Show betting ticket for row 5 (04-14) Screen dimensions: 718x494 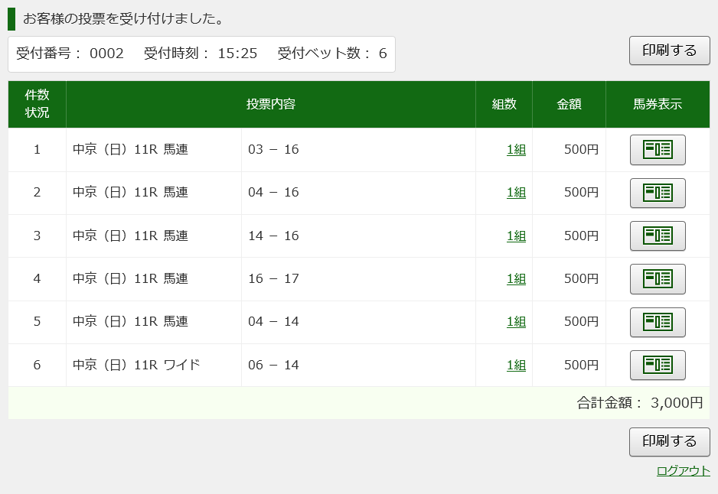[658, 322]
